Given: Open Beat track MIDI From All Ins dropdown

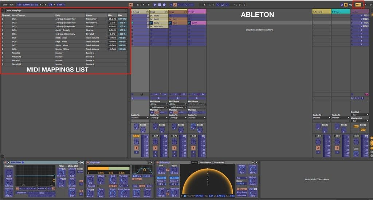Looking at the screenshot, I should coord(159,104).
